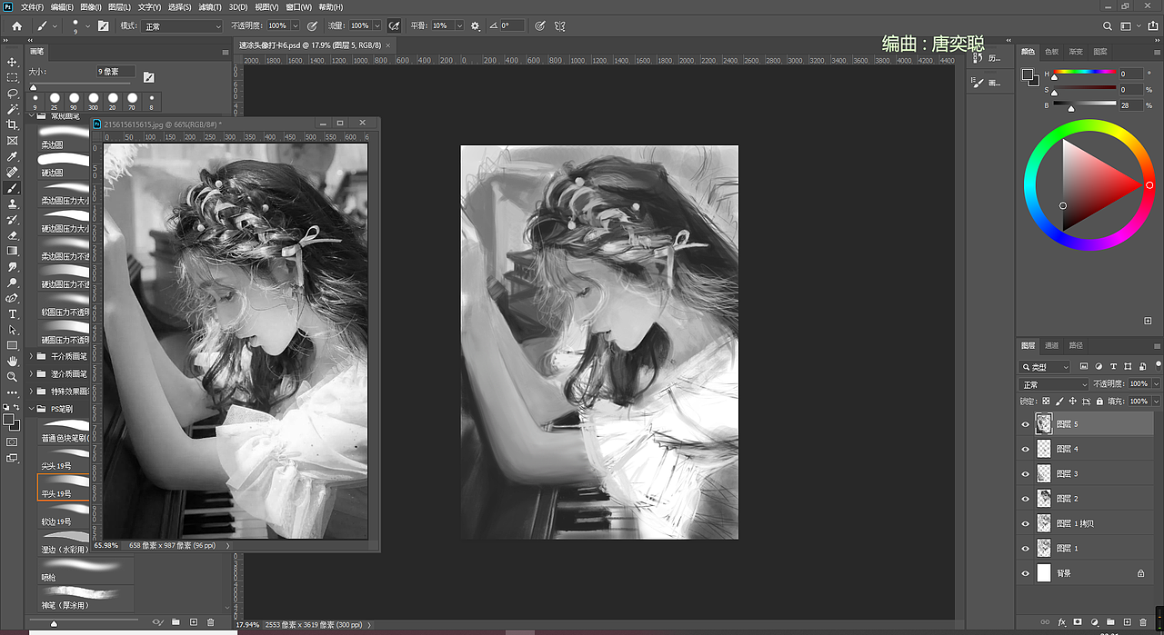Select the Path Selection tool
Viewport: 1164px width, 635px height.
point(13,330)
